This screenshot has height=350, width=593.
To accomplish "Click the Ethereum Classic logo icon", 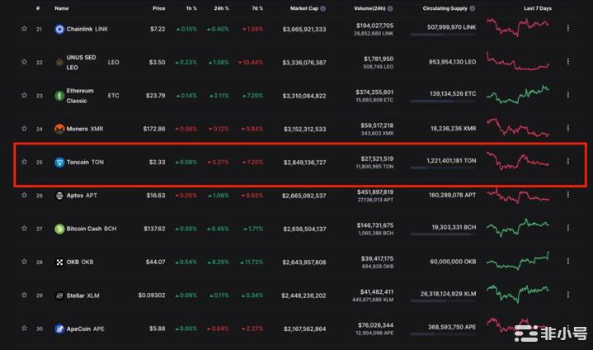I will tap(59, 96).
